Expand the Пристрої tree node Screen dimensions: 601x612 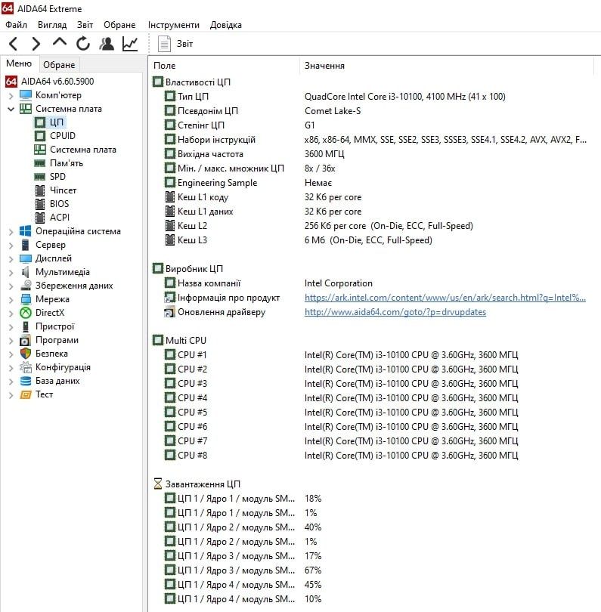(11, 327)
